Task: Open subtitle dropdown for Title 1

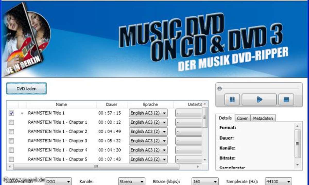Action: (x=188, y=113)
